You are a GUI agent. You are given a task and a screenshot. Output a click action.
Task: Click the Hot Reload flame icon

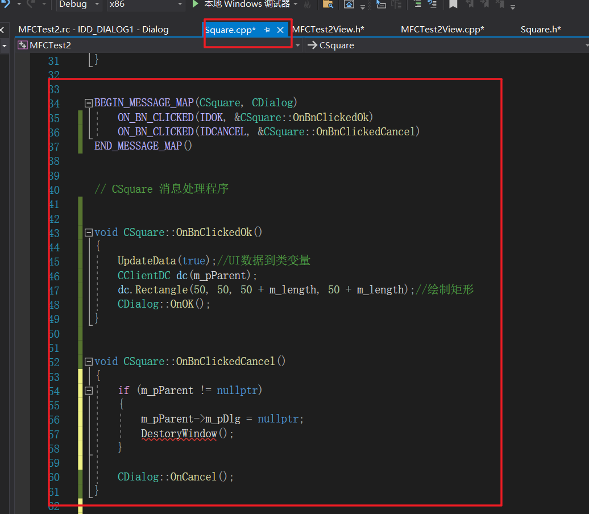tap(307, 5)
